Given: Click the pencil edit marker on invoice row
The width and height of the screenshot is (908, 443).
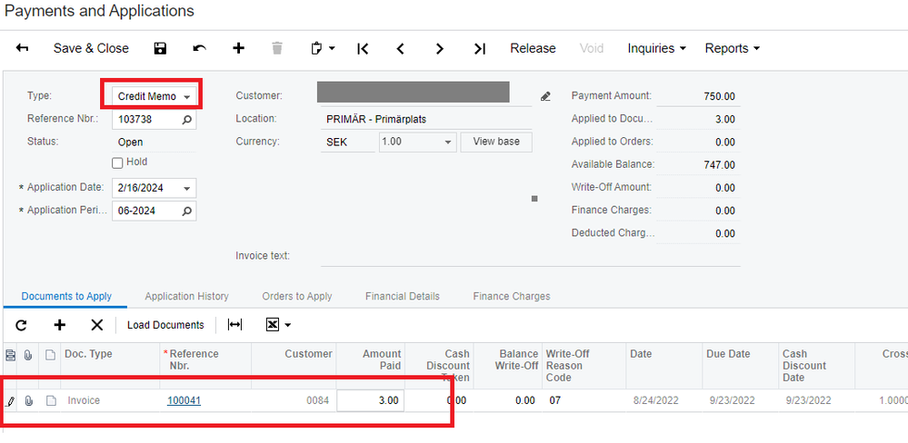Looking at the screenshot, I should (x=10, y=400).
